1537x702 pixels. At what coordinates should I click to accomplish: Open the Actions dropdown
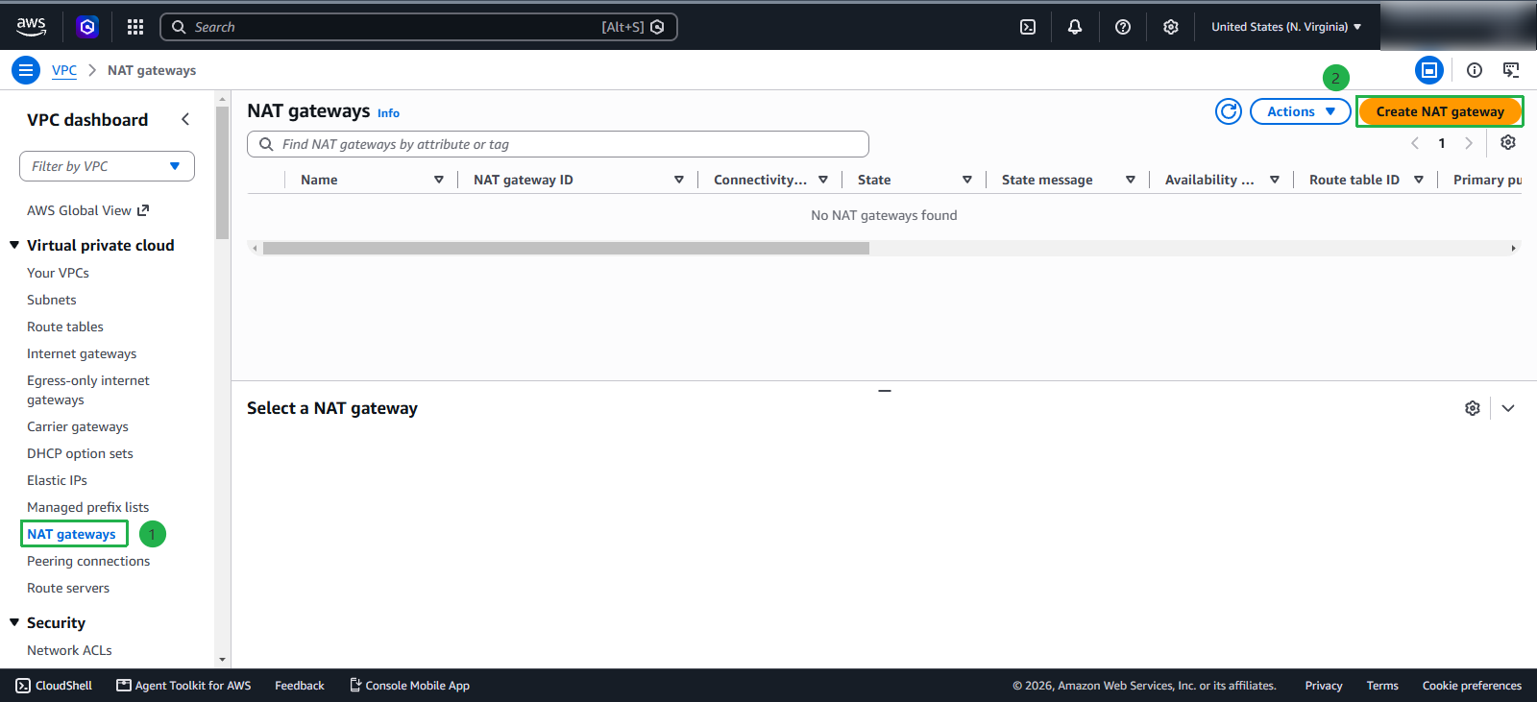click(1301, 111)
